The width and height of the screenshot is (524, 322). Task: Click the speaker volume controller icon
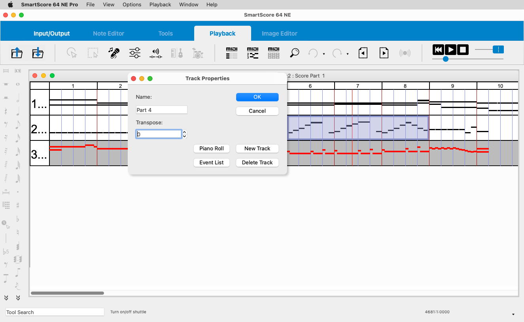click(x=156, y=53)
